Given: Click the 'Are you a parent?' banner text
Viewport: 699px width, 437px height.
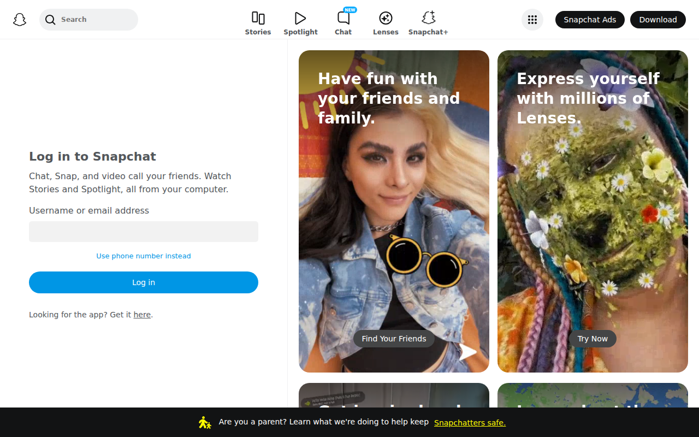Looking at the screenshot, I should click(x=324, y=422).
